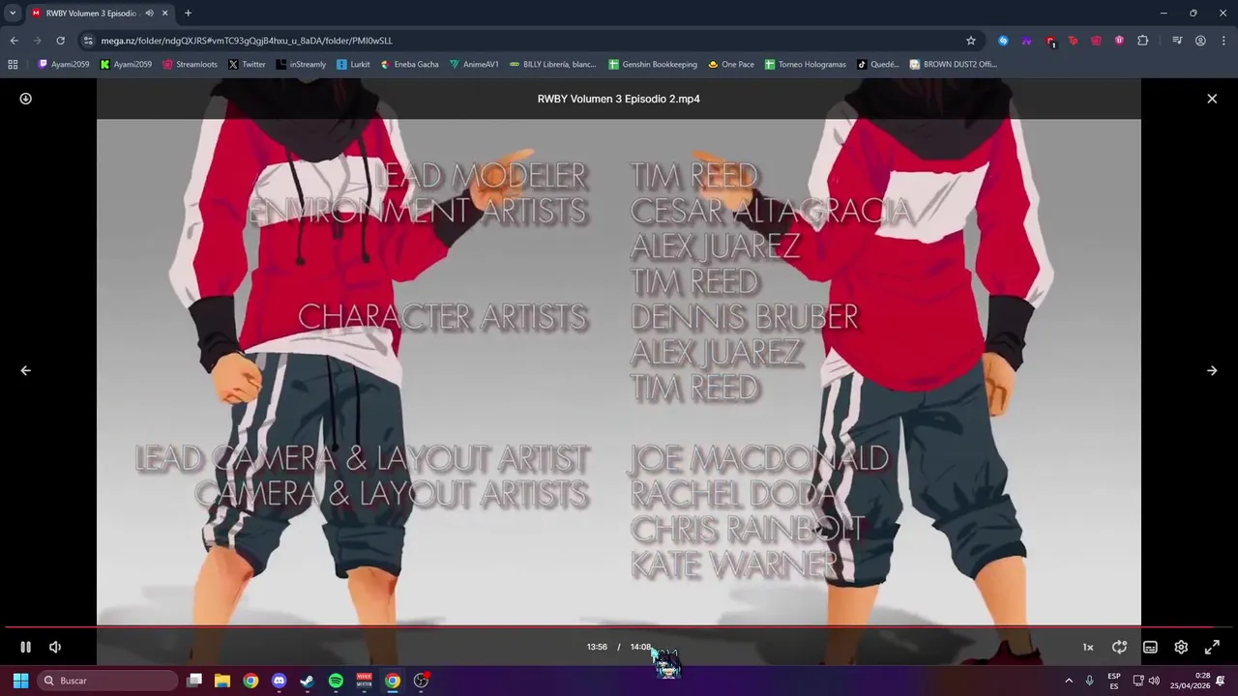This screenshot has width=1238, height=696.
Task: Click the red video progress bar
Action: [619, 627]
